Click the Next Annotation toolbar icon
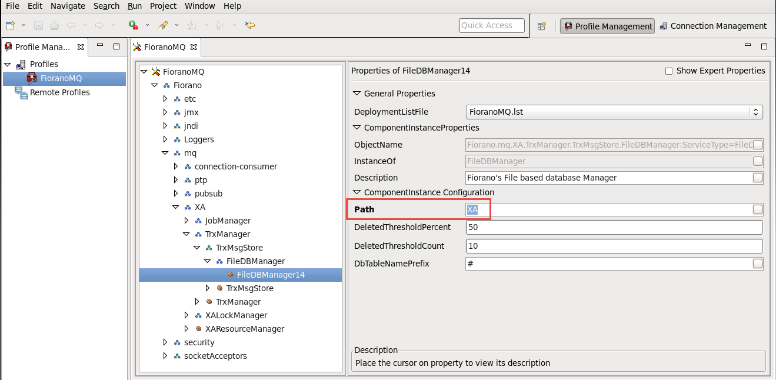Image resolution: width=776 pixels, height=380 pixels. pos(191,25)
